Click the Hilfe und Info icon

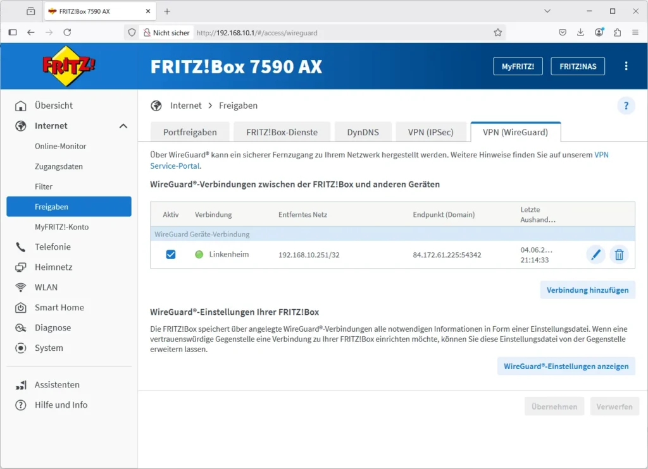(21, 405)
